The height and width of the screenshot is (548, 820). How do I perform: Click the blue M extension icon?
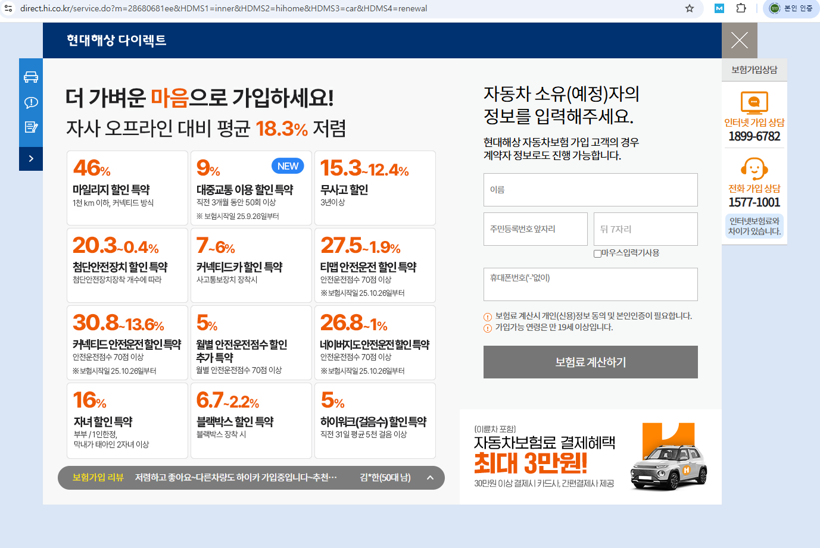tap(719, 8)
